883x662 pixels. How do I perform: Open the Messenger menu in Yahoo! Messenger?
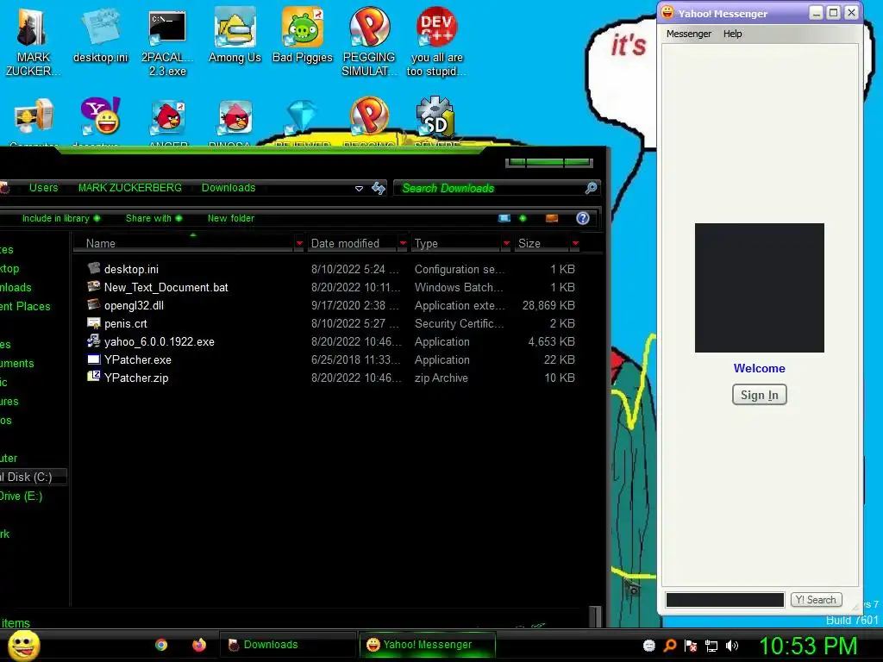coord(689,34)
